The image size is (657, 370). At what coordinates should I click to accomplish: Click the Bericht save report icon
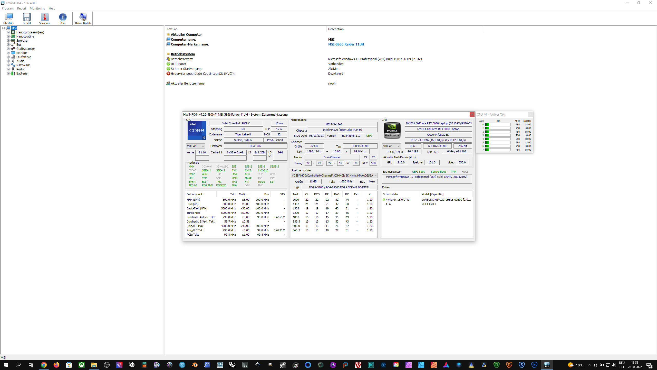tap(27, 18)
